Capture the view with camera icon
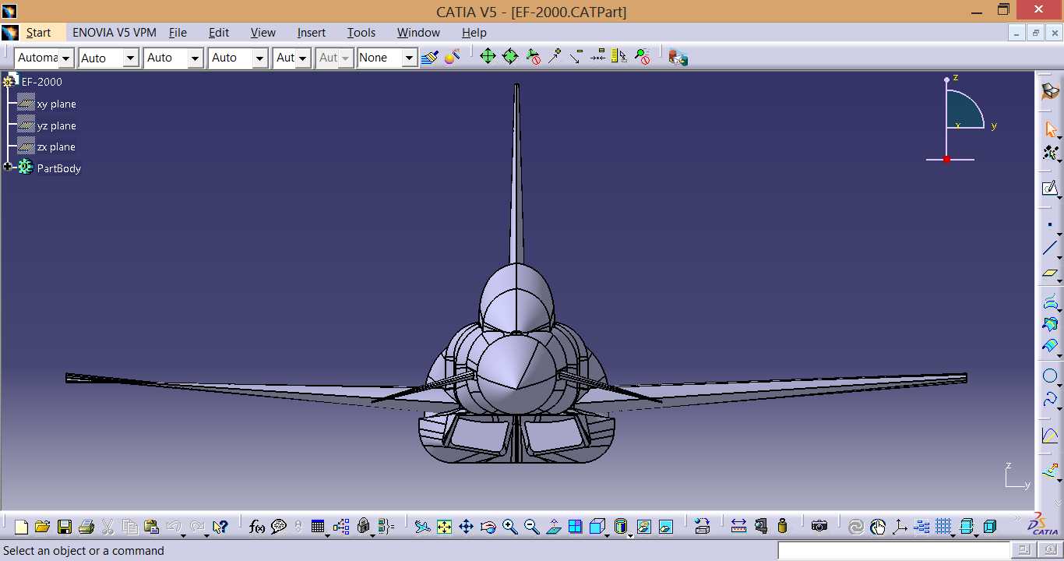Screen dimensions: 1064x561 click(x=819, y=527)
